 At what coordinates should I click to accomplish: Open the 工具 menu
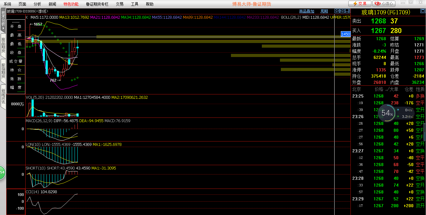click(x=135, y=4)
